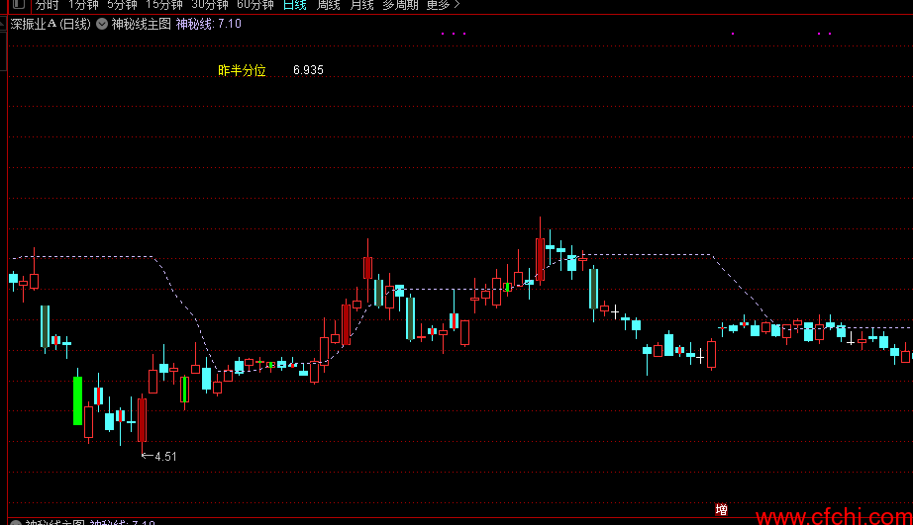The image size is (913, 525).
Task: Open the dropdown circle next to 神秘线主图
Action: 102,24
